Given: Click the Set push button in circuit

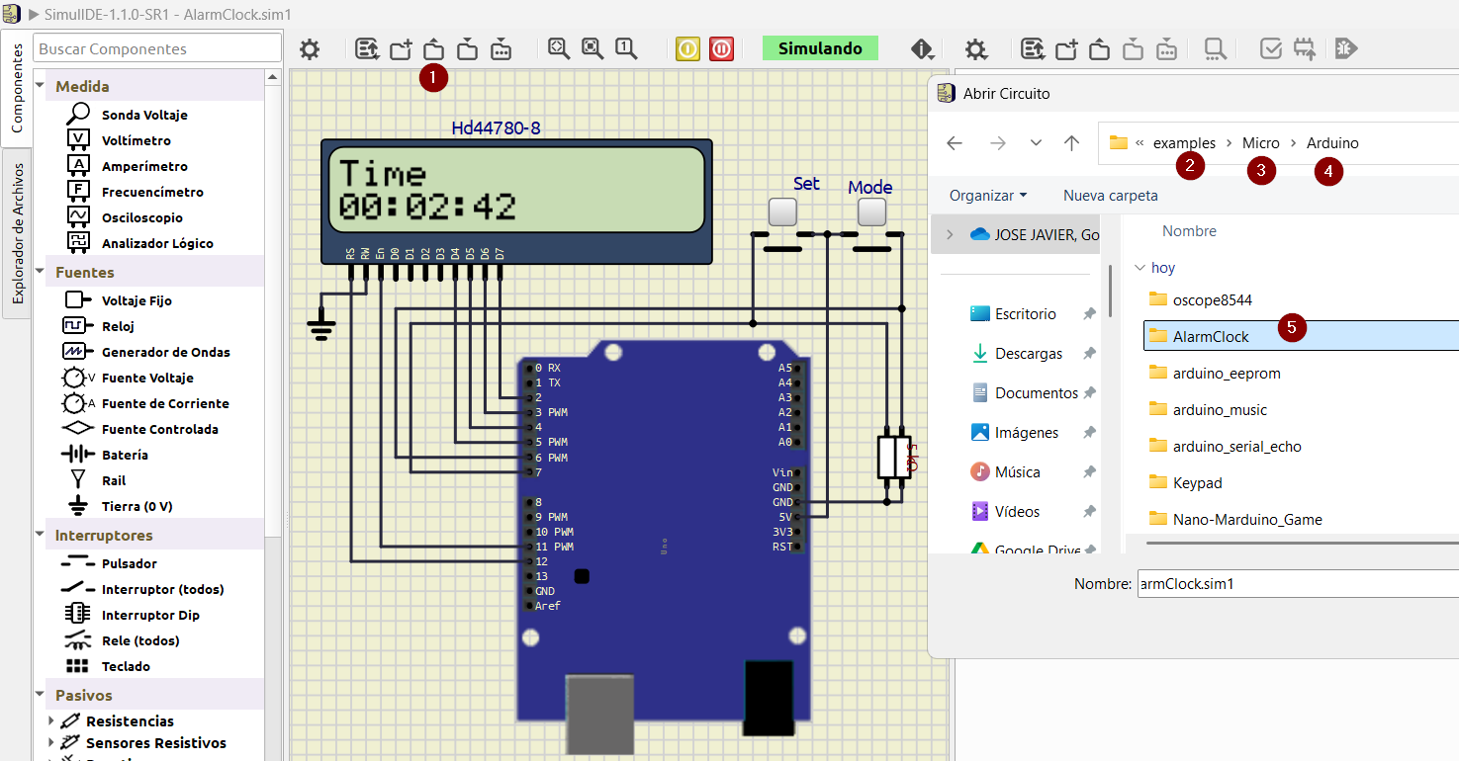Looking at the screenshot, I should pyautogui.click(x=782, y=212).
